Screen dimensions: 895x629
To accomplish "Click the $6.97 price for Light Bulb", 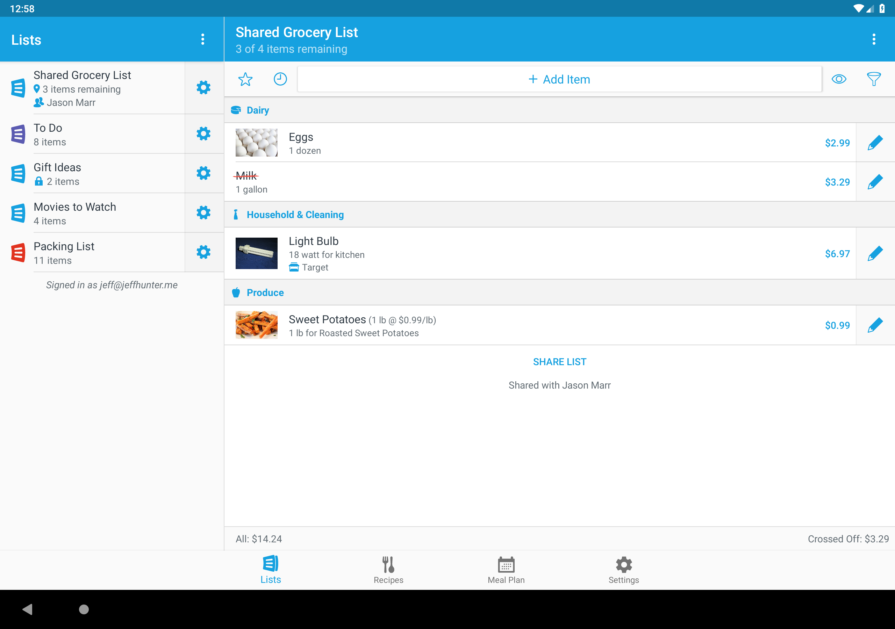I will click(837, 254).
